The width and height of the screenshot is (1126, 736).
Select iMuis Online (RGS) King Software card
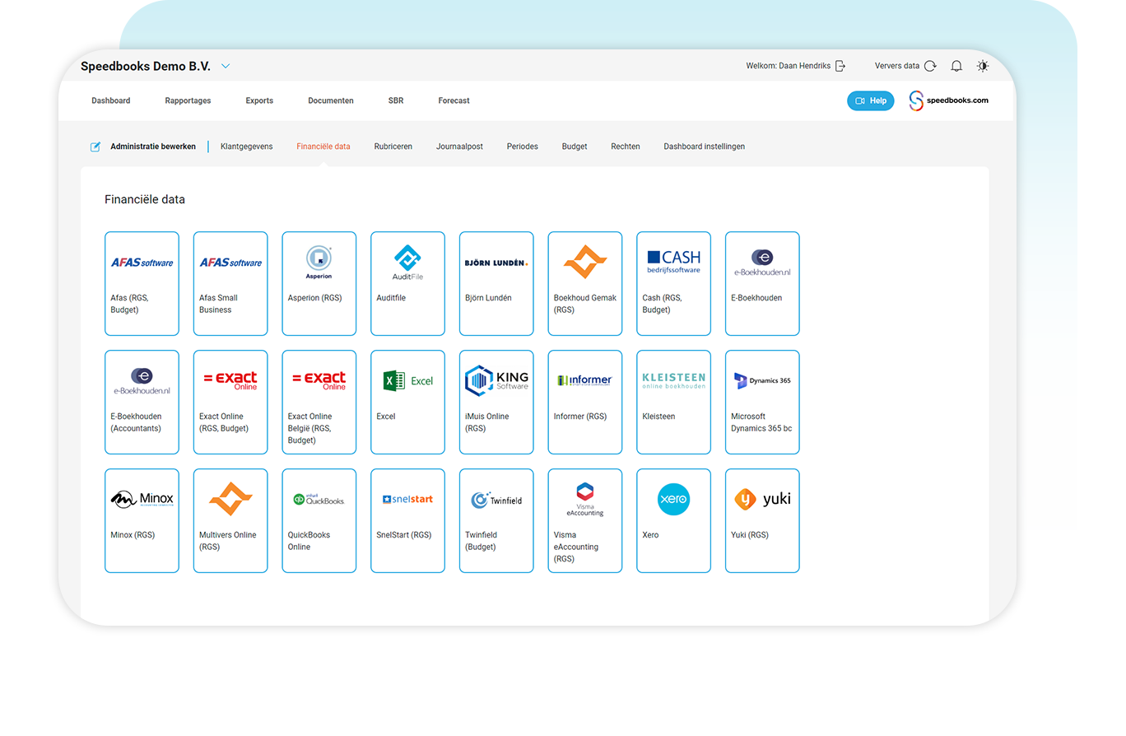(496, 402)
